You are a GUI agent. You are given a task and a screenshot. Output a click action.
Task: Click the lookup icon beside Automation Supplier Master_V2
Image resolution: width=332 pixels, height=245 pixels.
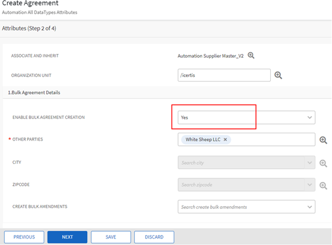point(251,55)
